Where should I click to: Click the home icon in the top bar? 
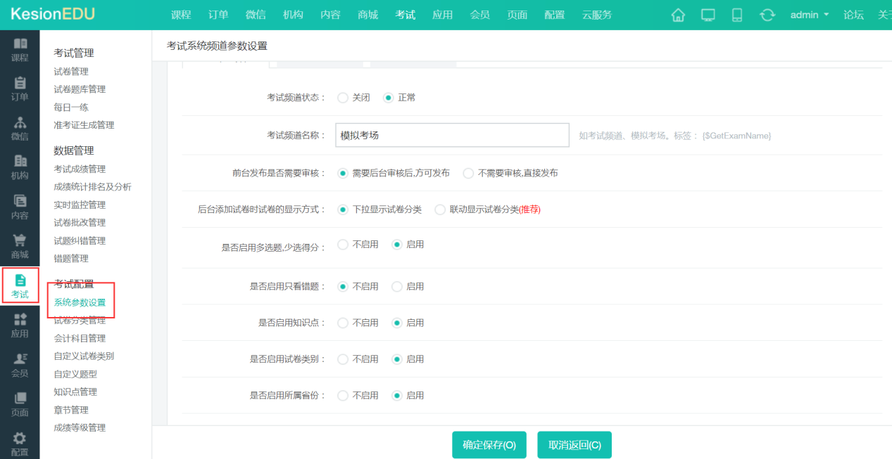(677, 14)
